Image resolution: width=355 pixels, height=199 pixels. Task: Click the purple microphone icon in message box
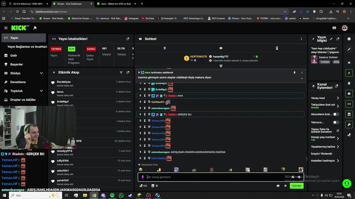[143, 177]
